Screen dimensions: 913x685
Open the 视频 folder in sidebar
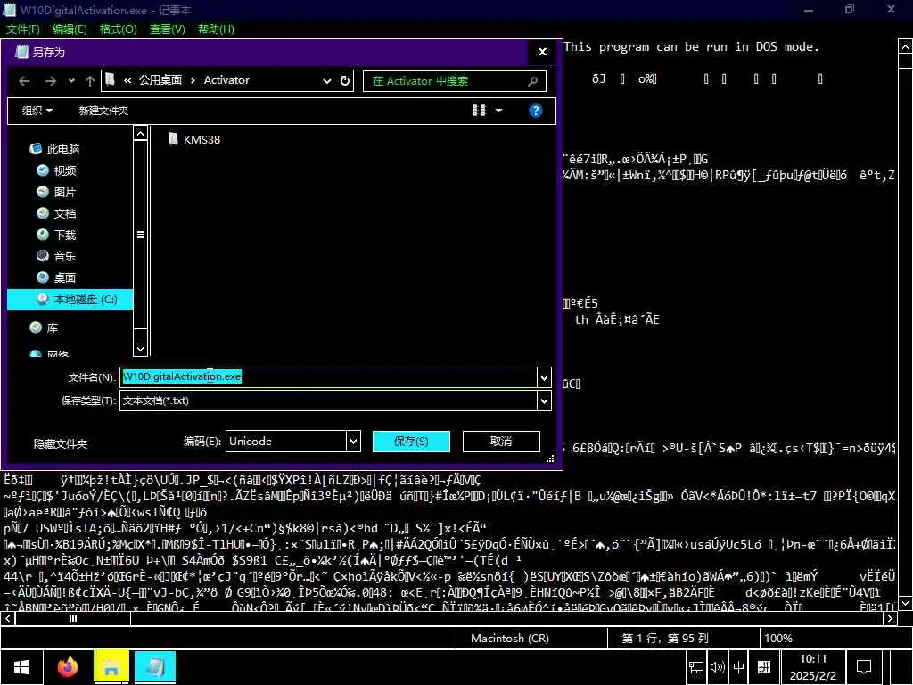point(56,170)
